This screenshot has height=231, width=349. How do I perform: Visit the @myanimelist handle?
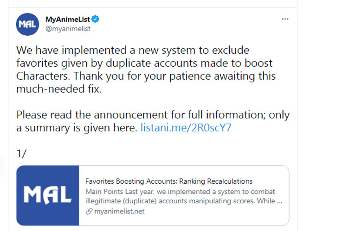67,29
